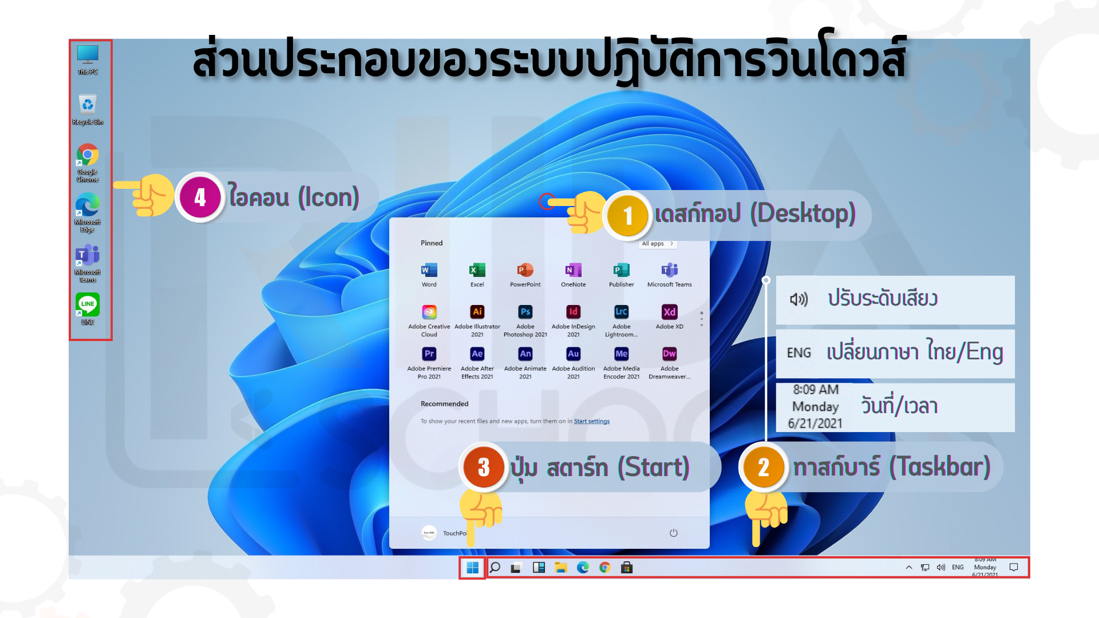Launch Adobe After Effects 2021
The width and height of the screenshot is (1099, 618).
[x=477, y=363]
